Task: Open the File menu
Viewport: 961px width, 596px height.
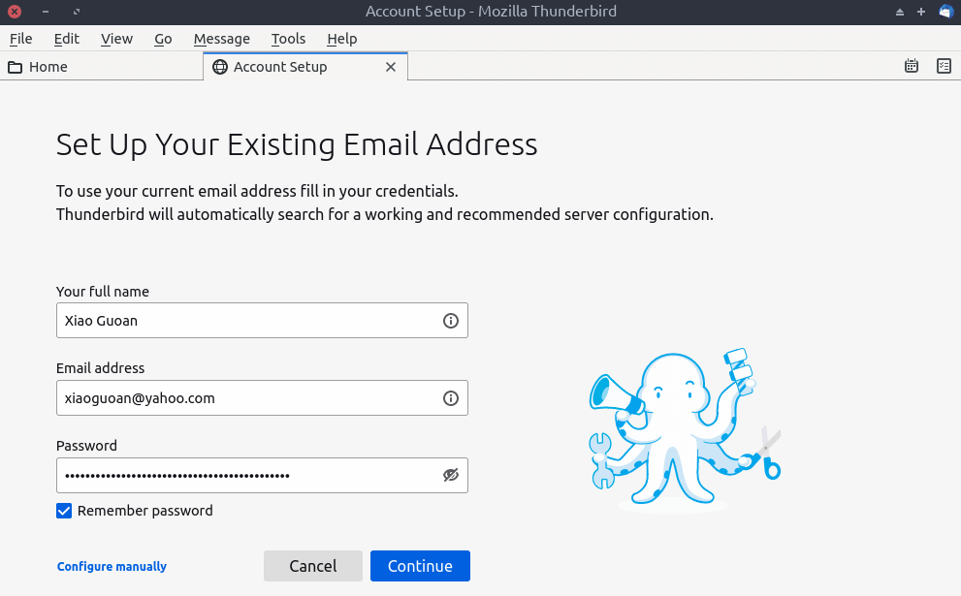Action: 20,39
